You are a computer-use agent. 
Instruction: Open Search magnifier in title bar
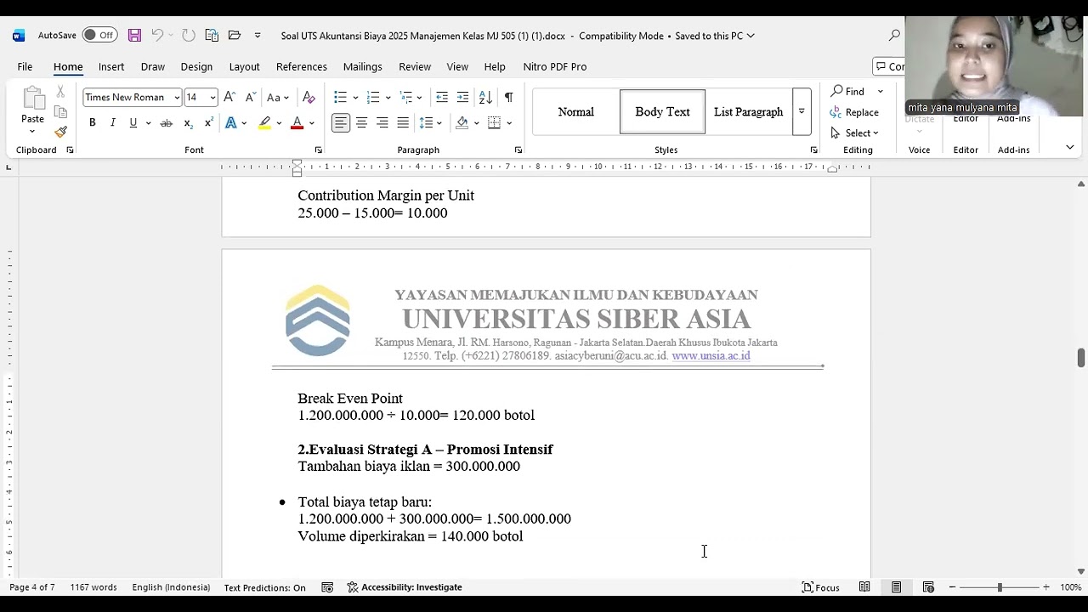click(x=894, y=36)
